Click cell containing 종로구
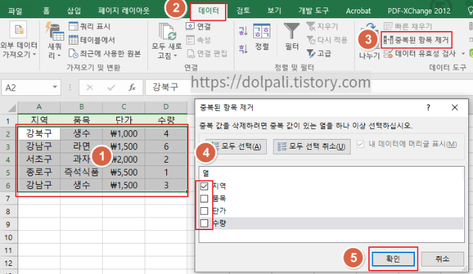 [x=39, y=172]
